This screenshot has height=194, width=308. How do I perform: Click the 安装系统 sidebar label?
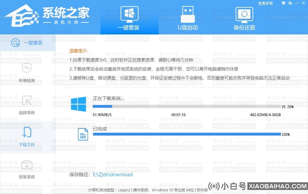coord(27,177)
